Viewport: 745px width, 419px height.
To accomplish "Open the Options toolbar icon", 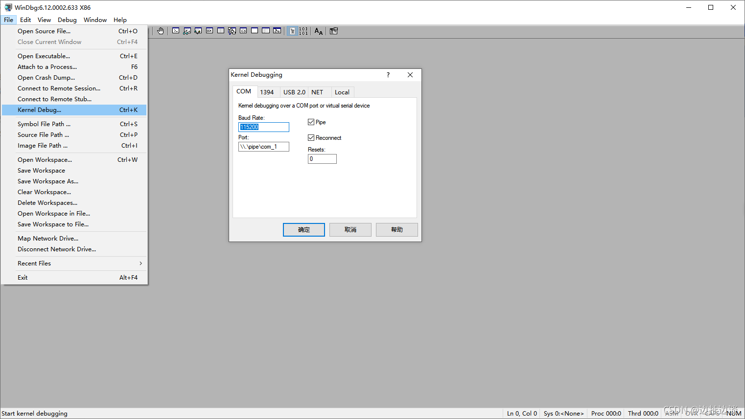I will 334,31.
